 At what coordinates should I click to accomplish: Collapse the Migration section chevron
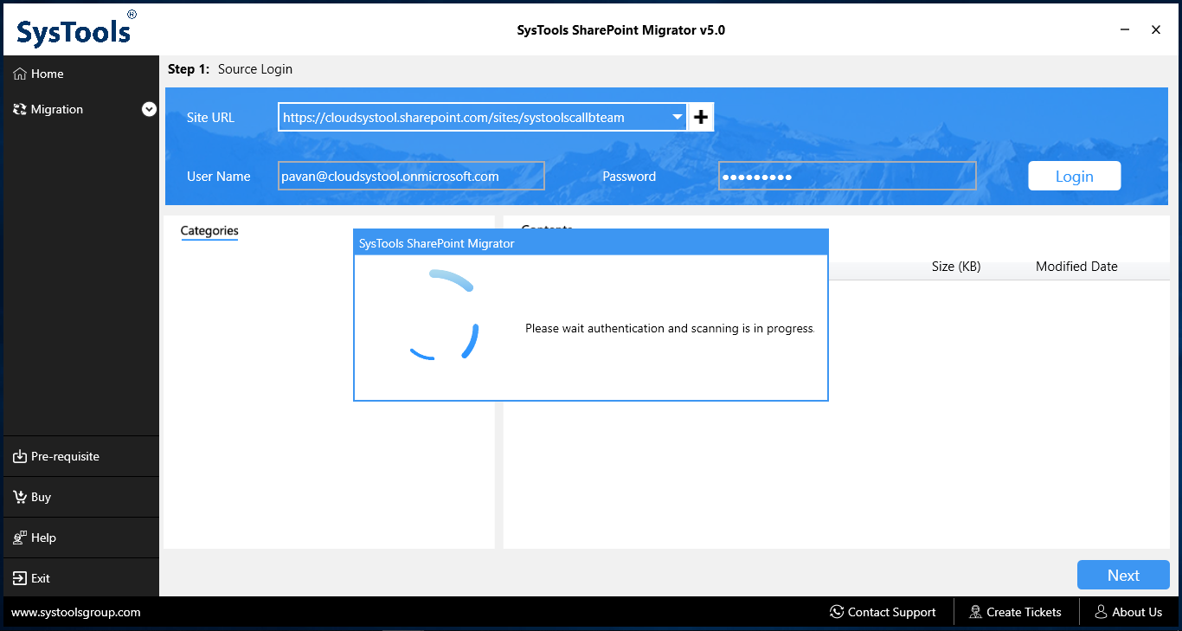[149, 109]
